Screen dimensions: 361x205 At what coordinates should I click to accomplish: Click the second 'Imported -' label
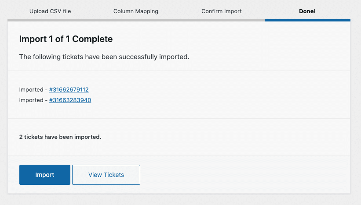pyautogui.click(x=33, y=100)
